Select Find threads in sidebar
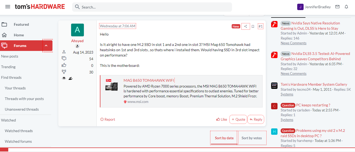The image size is (355, 152). click(11, 77)
